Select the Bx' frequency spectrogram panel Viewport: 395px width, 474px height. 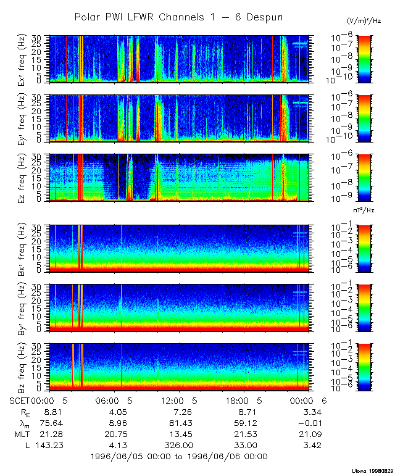(179, 248)
